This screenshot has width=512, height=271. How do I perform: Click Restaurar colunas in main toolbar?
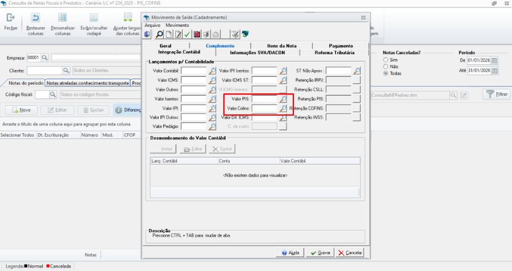tap(35, 24)
